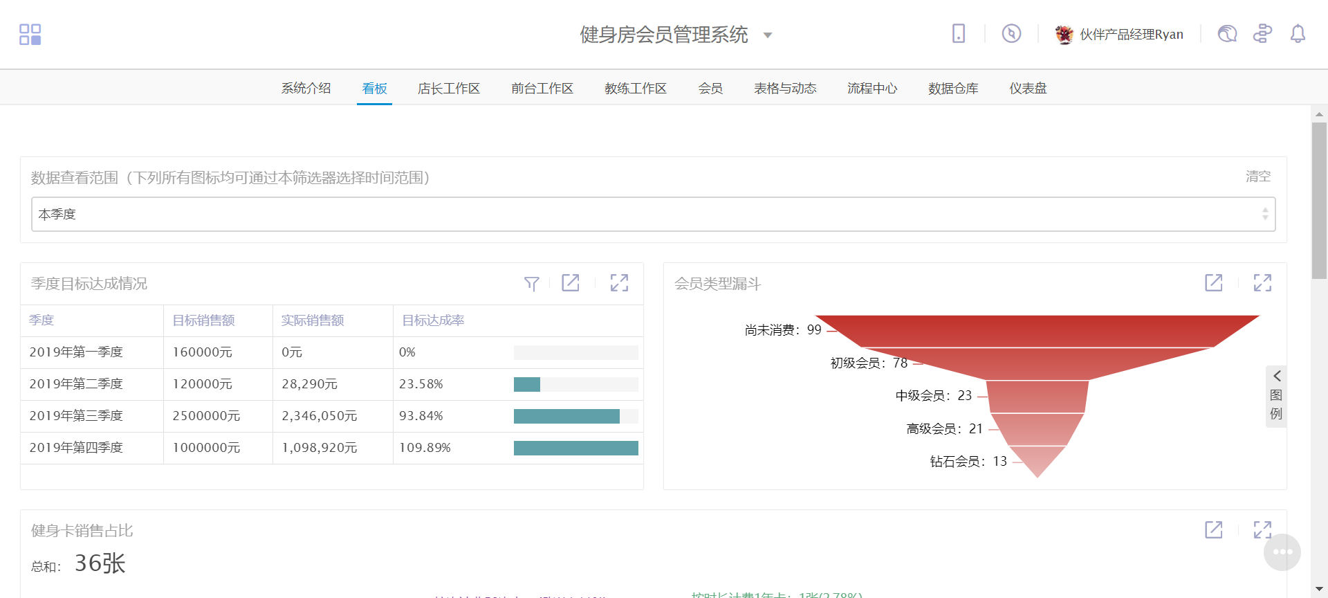Open the 本季度 time range selector
The image size is (1328, 598).
tap(653, 215)
